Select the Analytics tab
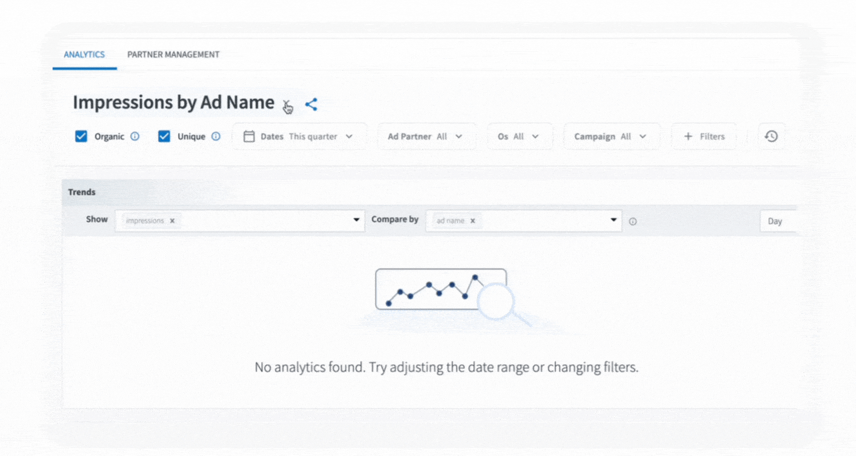 [84, 55]
